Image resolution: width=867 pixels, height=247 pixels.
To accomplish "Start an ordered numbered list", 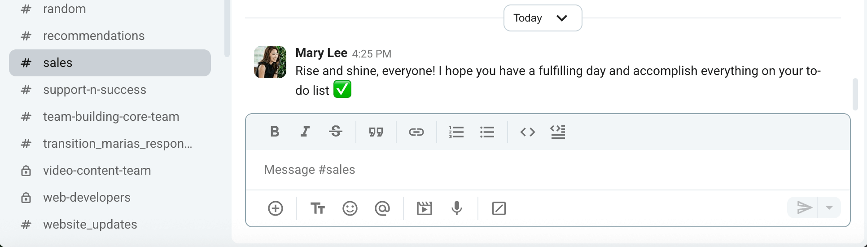I will pos(456,132).
